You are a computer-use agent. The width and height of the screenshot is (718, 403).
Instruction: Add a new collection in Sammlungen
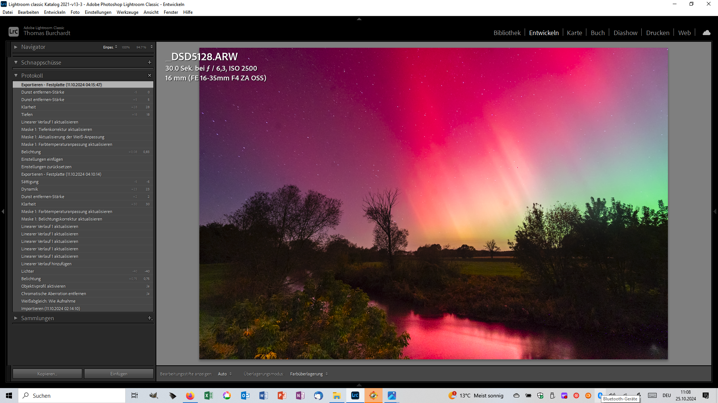[150, 318]
